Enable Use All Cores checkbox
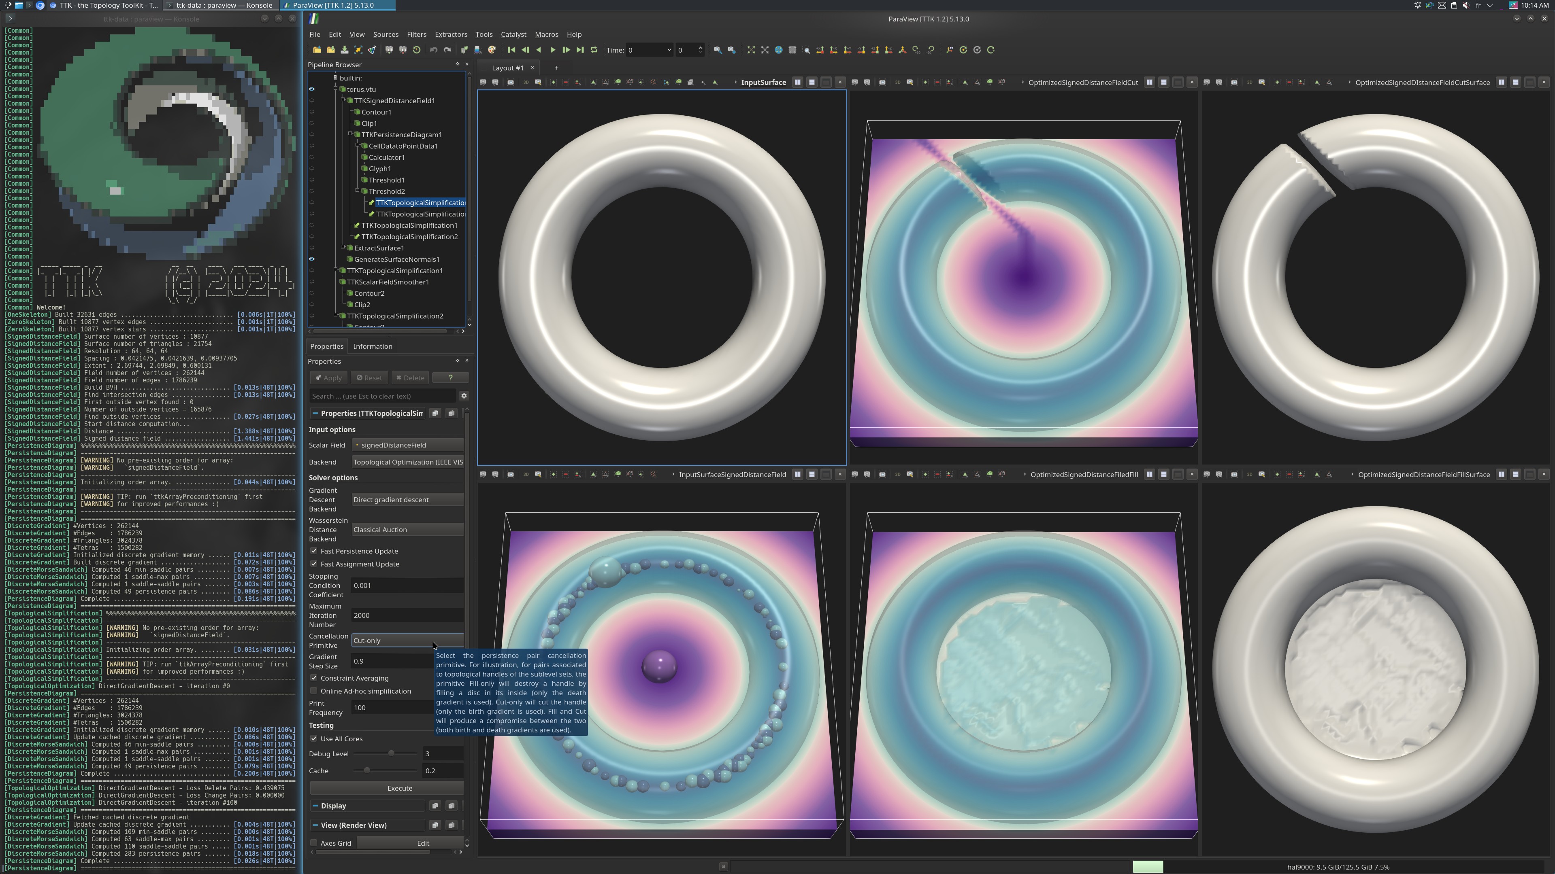The width and height of the screenshot is (1555, 874). click(313, 738)
